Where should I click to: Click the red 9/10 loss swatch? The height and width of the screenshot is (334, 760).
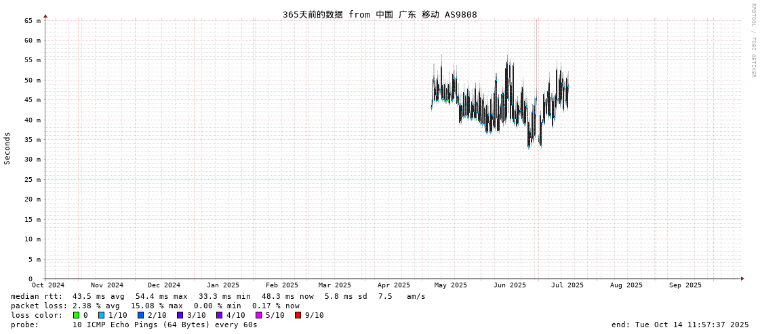click(x=298, y=315)
